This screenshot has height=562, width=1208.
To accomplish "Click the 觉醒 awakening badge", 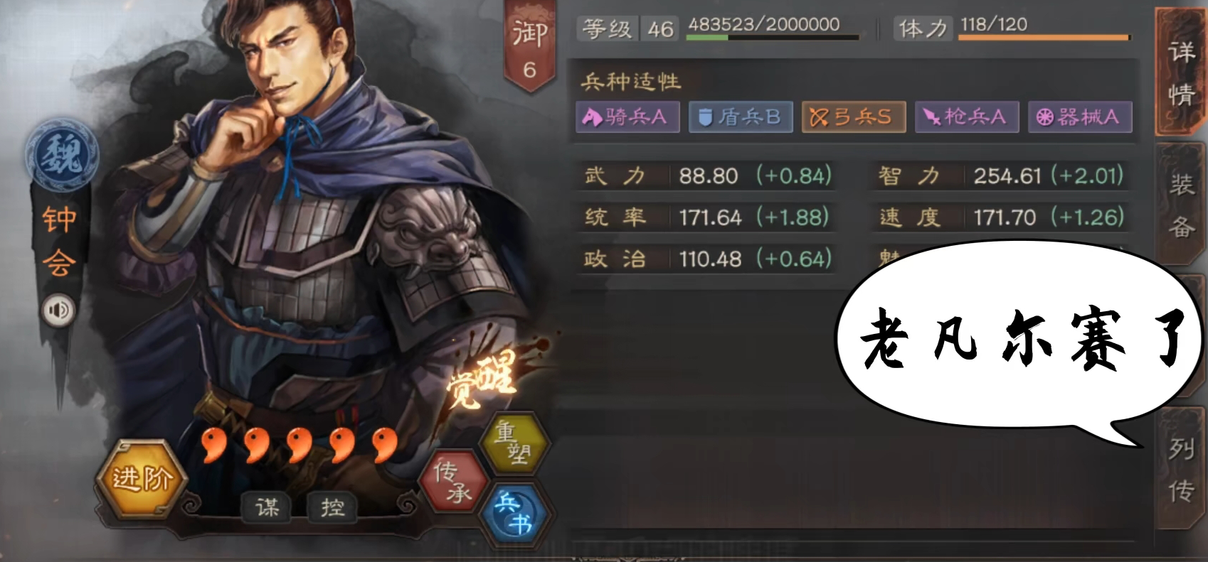I will point(482,379).
